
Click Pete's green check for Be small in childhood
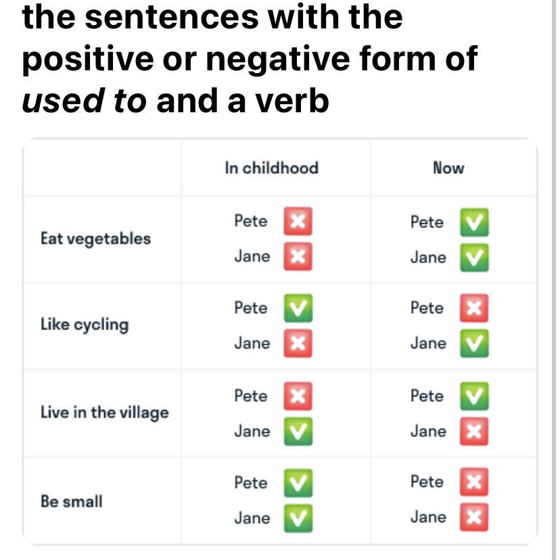tap(298, 483)
